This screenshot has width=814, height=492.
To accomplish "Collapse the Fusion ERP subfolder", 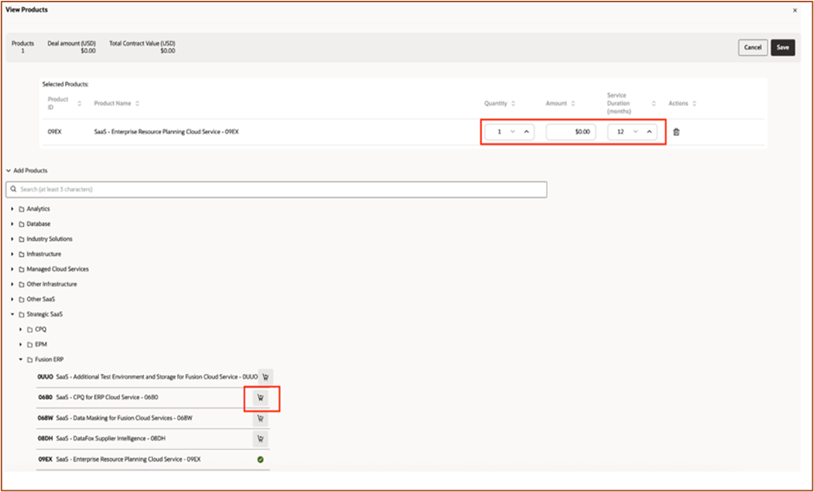I will (x=21, y=359).
